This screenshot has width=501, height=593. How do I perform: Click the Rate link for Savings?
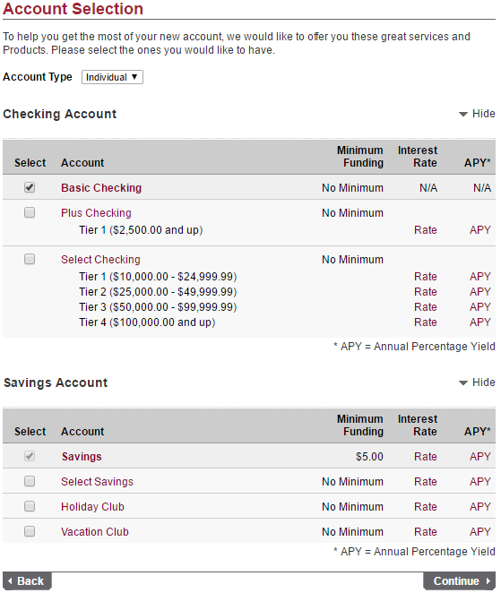(x=426, y=457)
